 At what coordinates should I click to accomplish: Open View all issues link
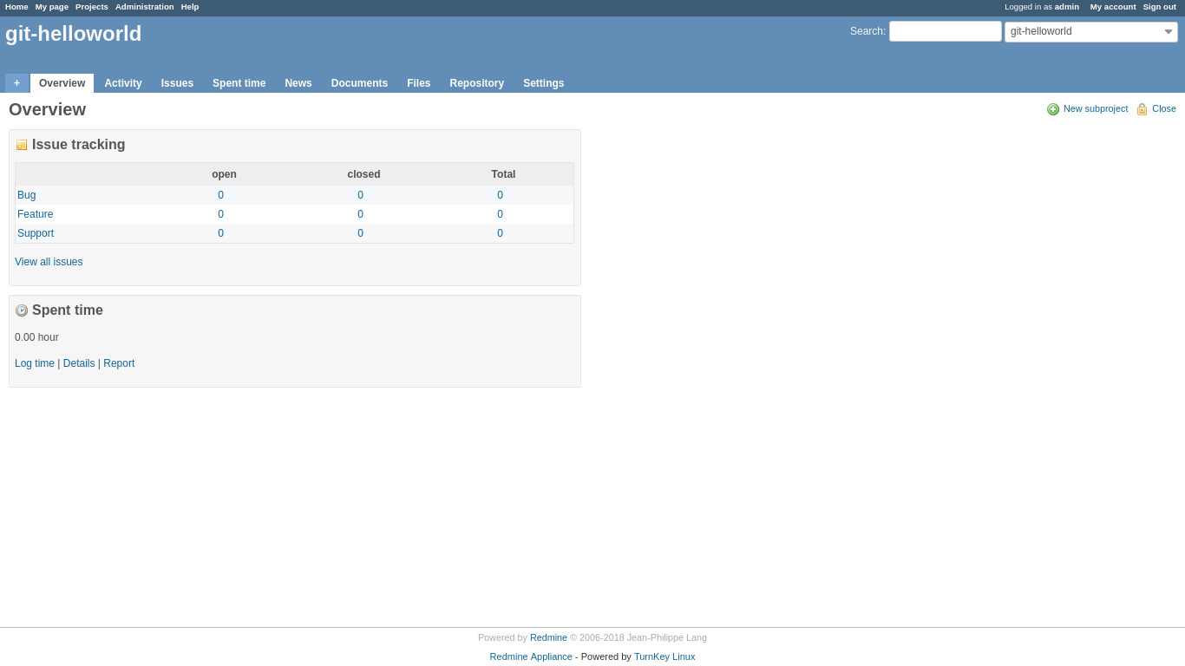tap(49, 262)
